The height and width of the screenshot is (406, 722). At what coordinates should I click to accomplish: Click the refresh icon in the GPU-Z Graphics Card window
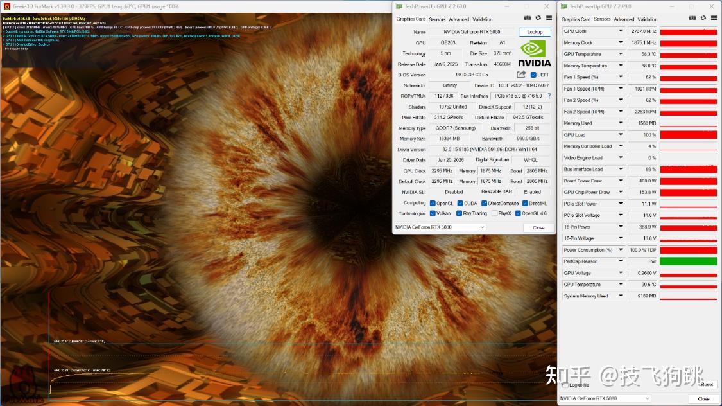tap(538, 18)
